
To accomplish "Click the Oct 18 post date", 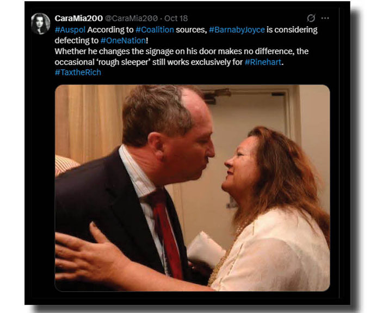I will tap(176, 18).
